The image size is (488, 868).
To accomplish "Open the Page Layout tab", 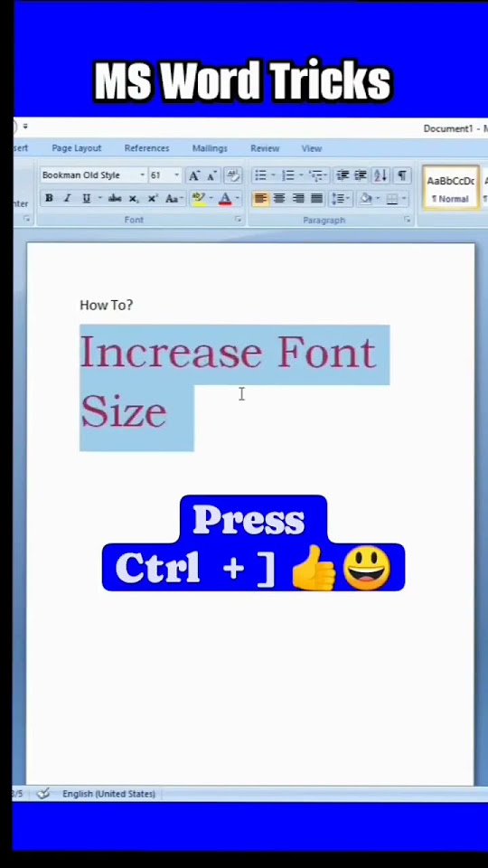I will tap(76, 148).
